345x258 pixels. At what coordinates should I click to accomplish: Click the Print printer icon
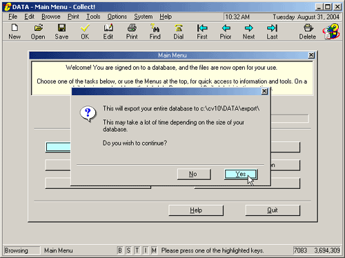coord(132,28)
